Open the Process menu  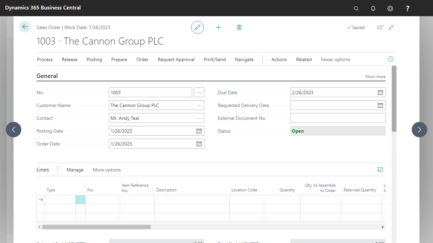click(x=45, y=59)
